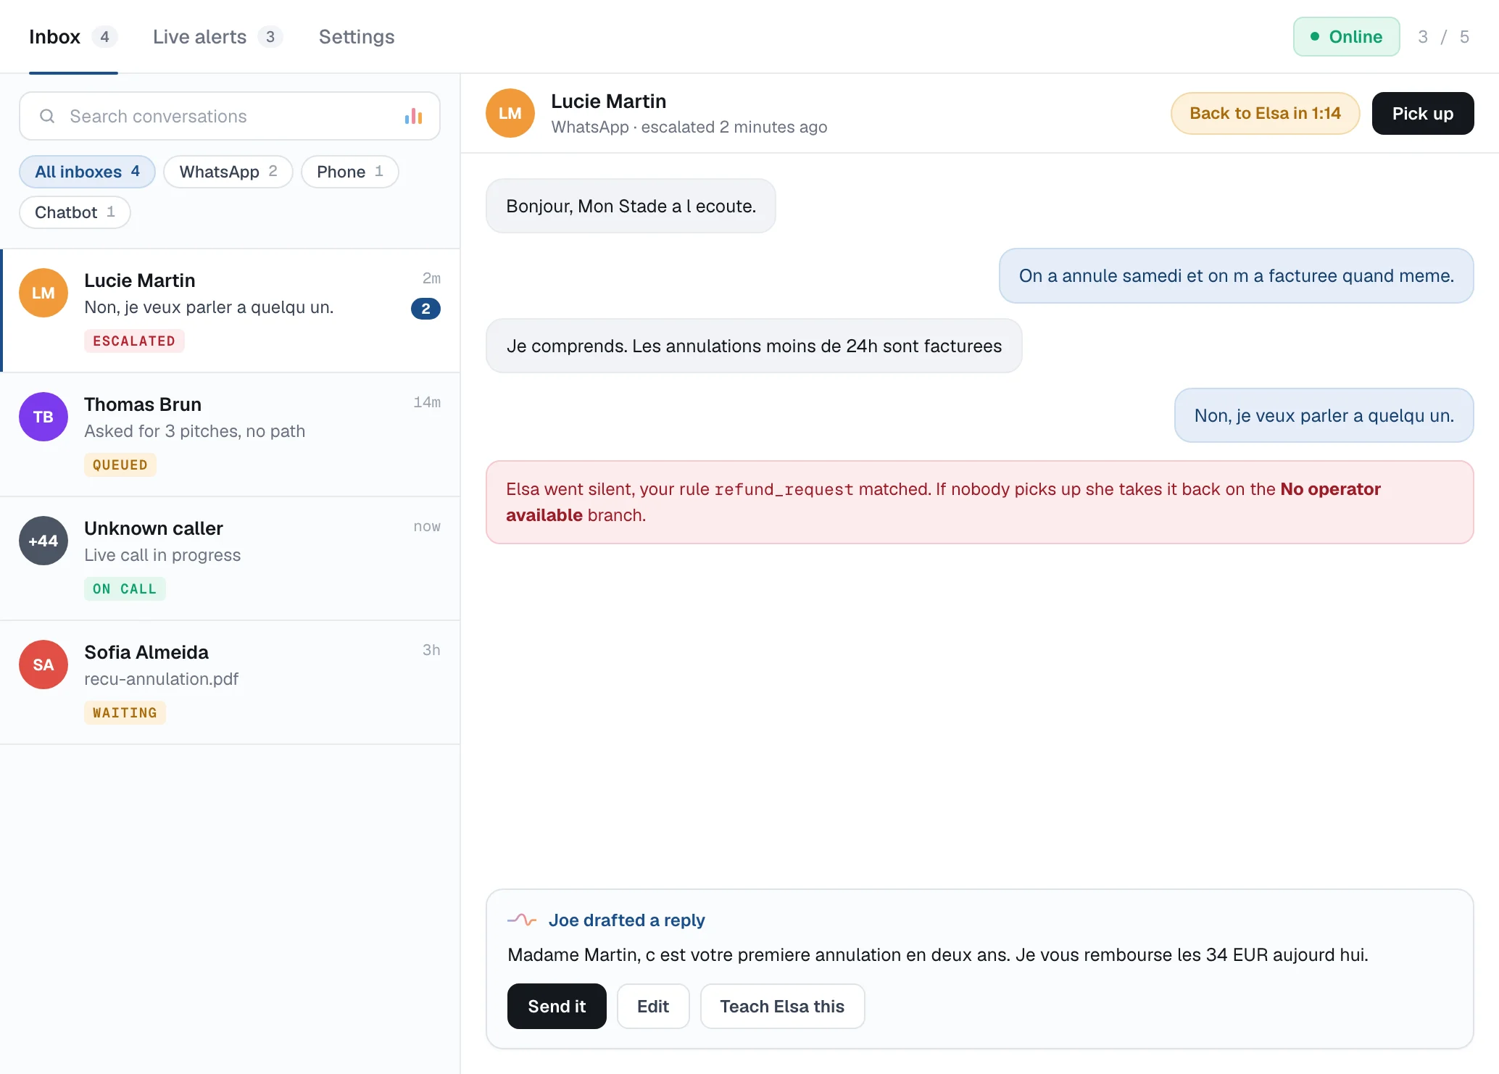Select the All inboxes filter chip
1499x1074 pixels.
coord(87,172)
